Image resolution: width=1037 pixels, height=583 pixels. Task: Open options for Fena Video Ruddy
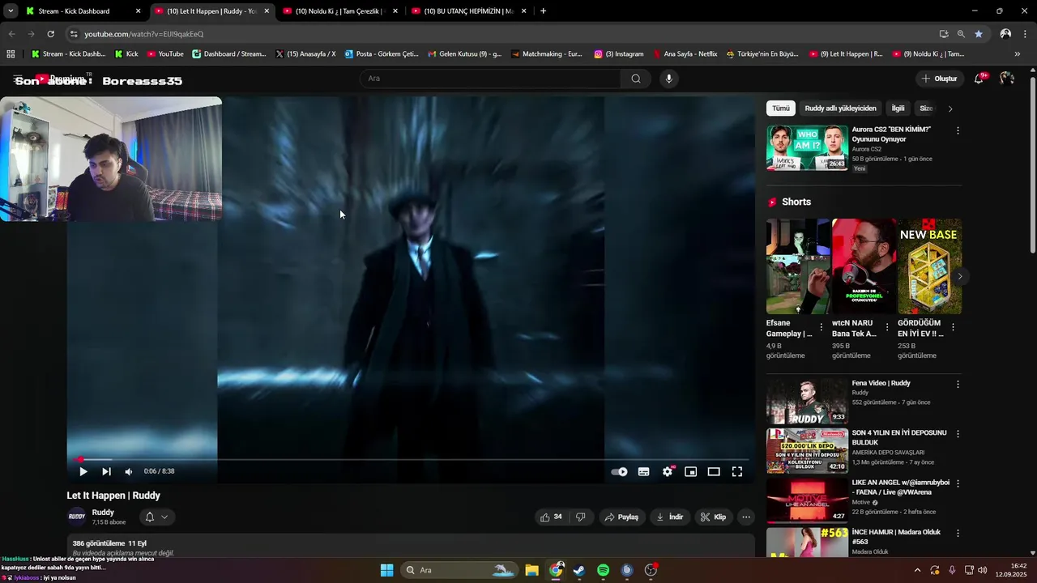(x=958, y=384)
